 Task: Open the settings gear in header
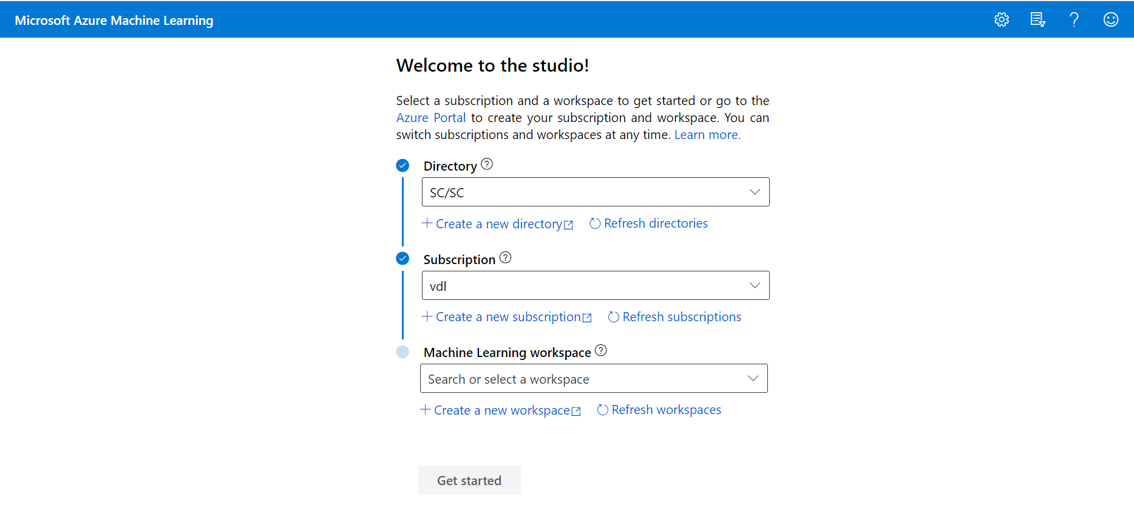pos(1002,19)
